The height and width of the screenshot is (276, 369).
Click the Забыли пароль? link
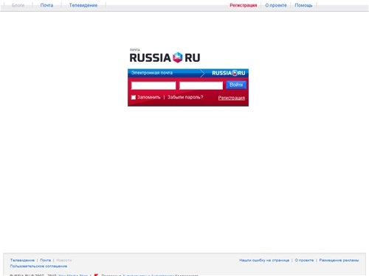(x=185, y=97)
